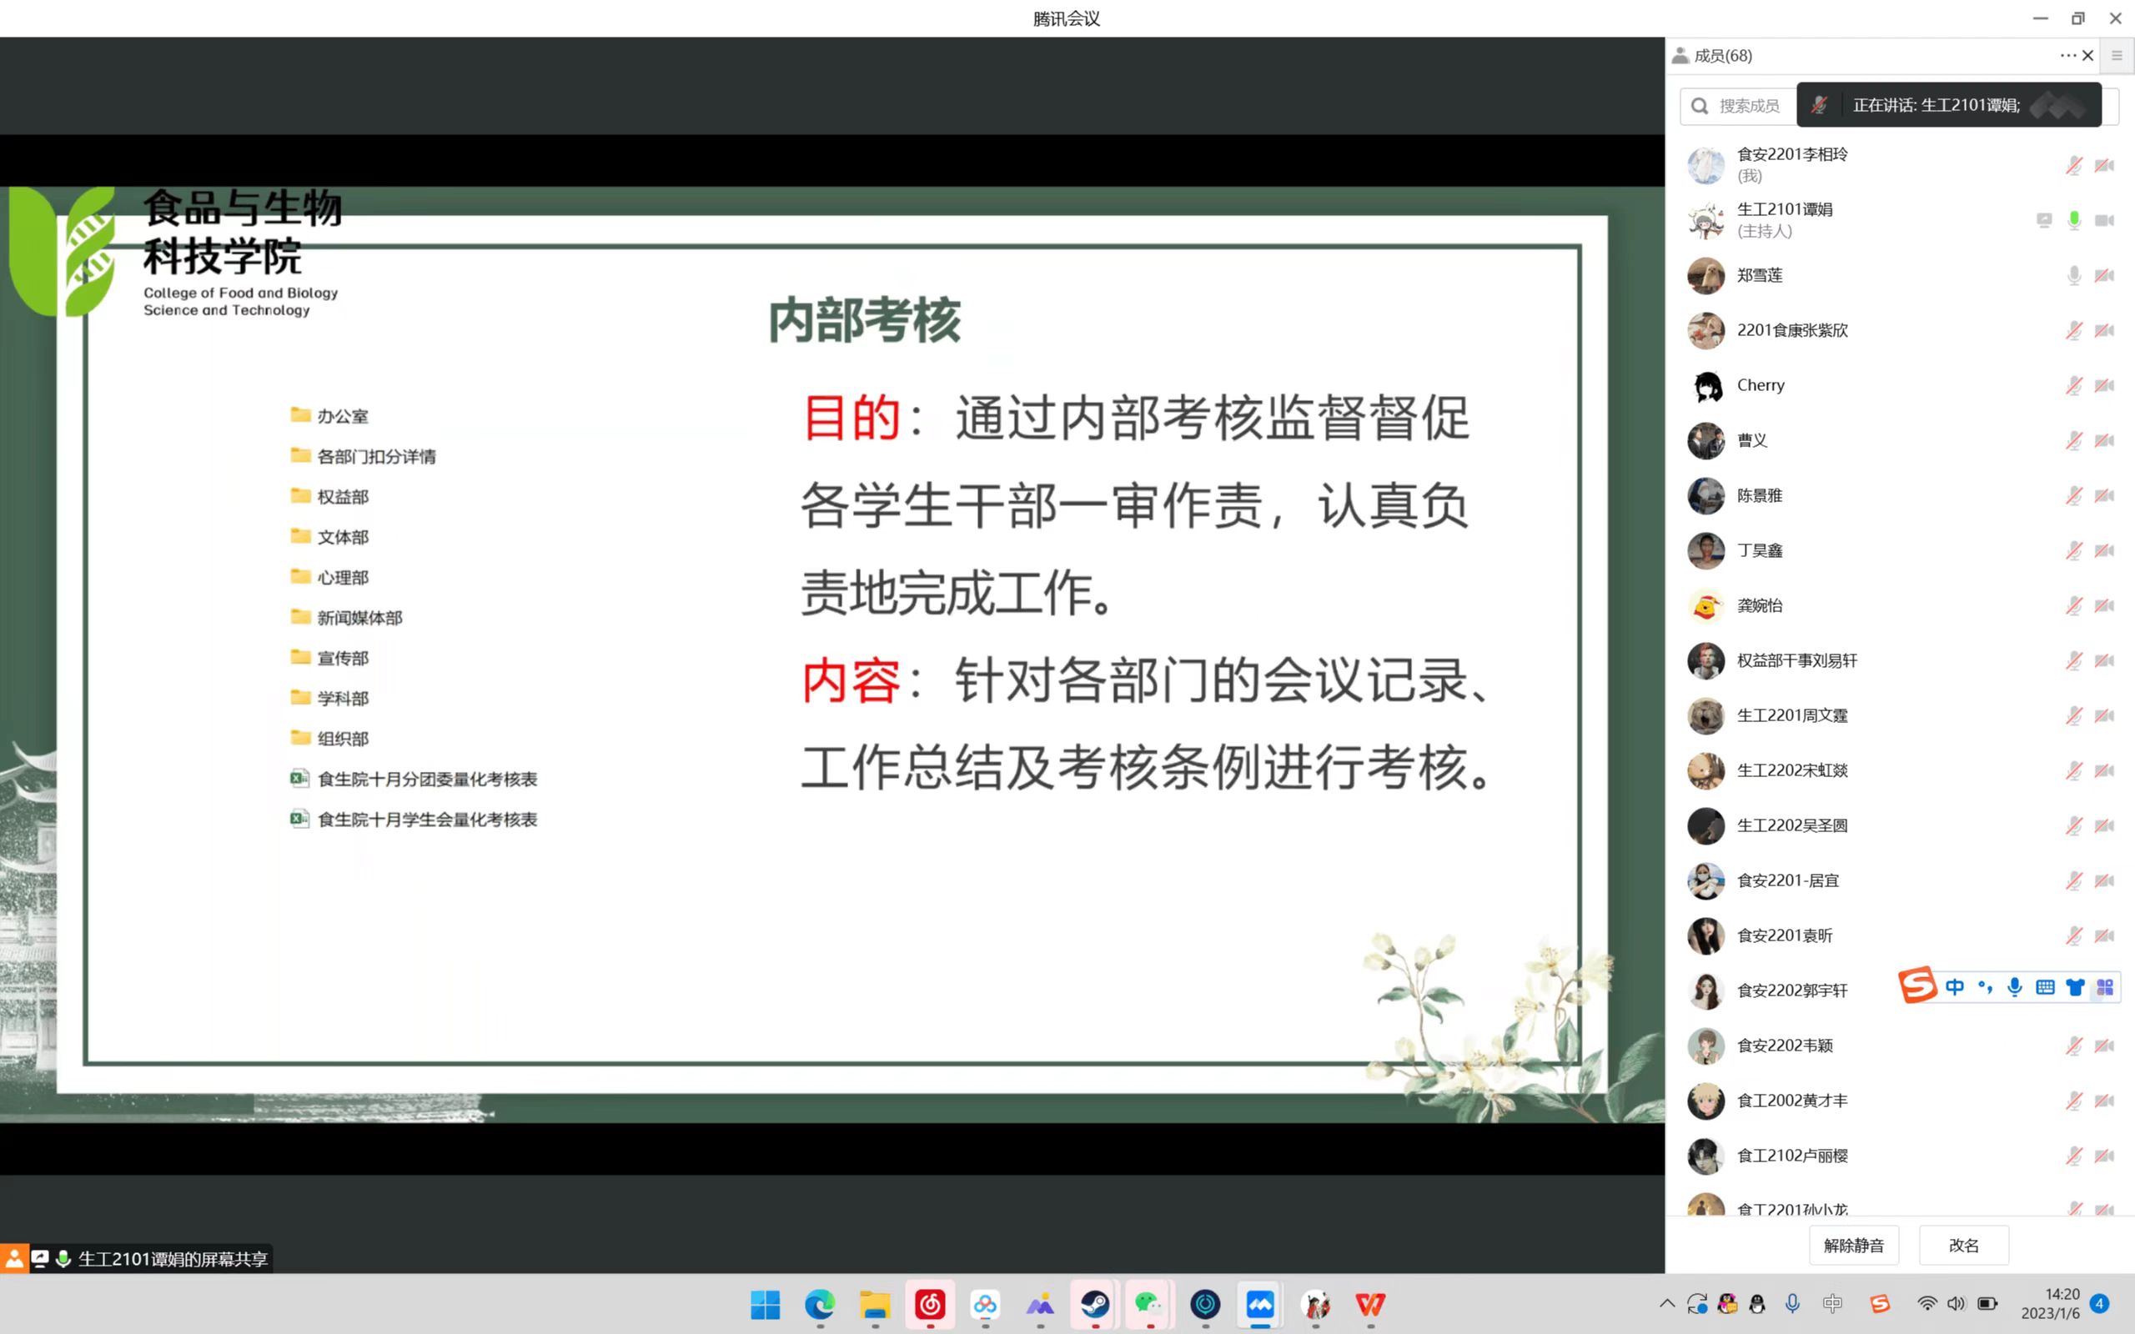Click the members panel more options ellipsis

pos(2067,56)
